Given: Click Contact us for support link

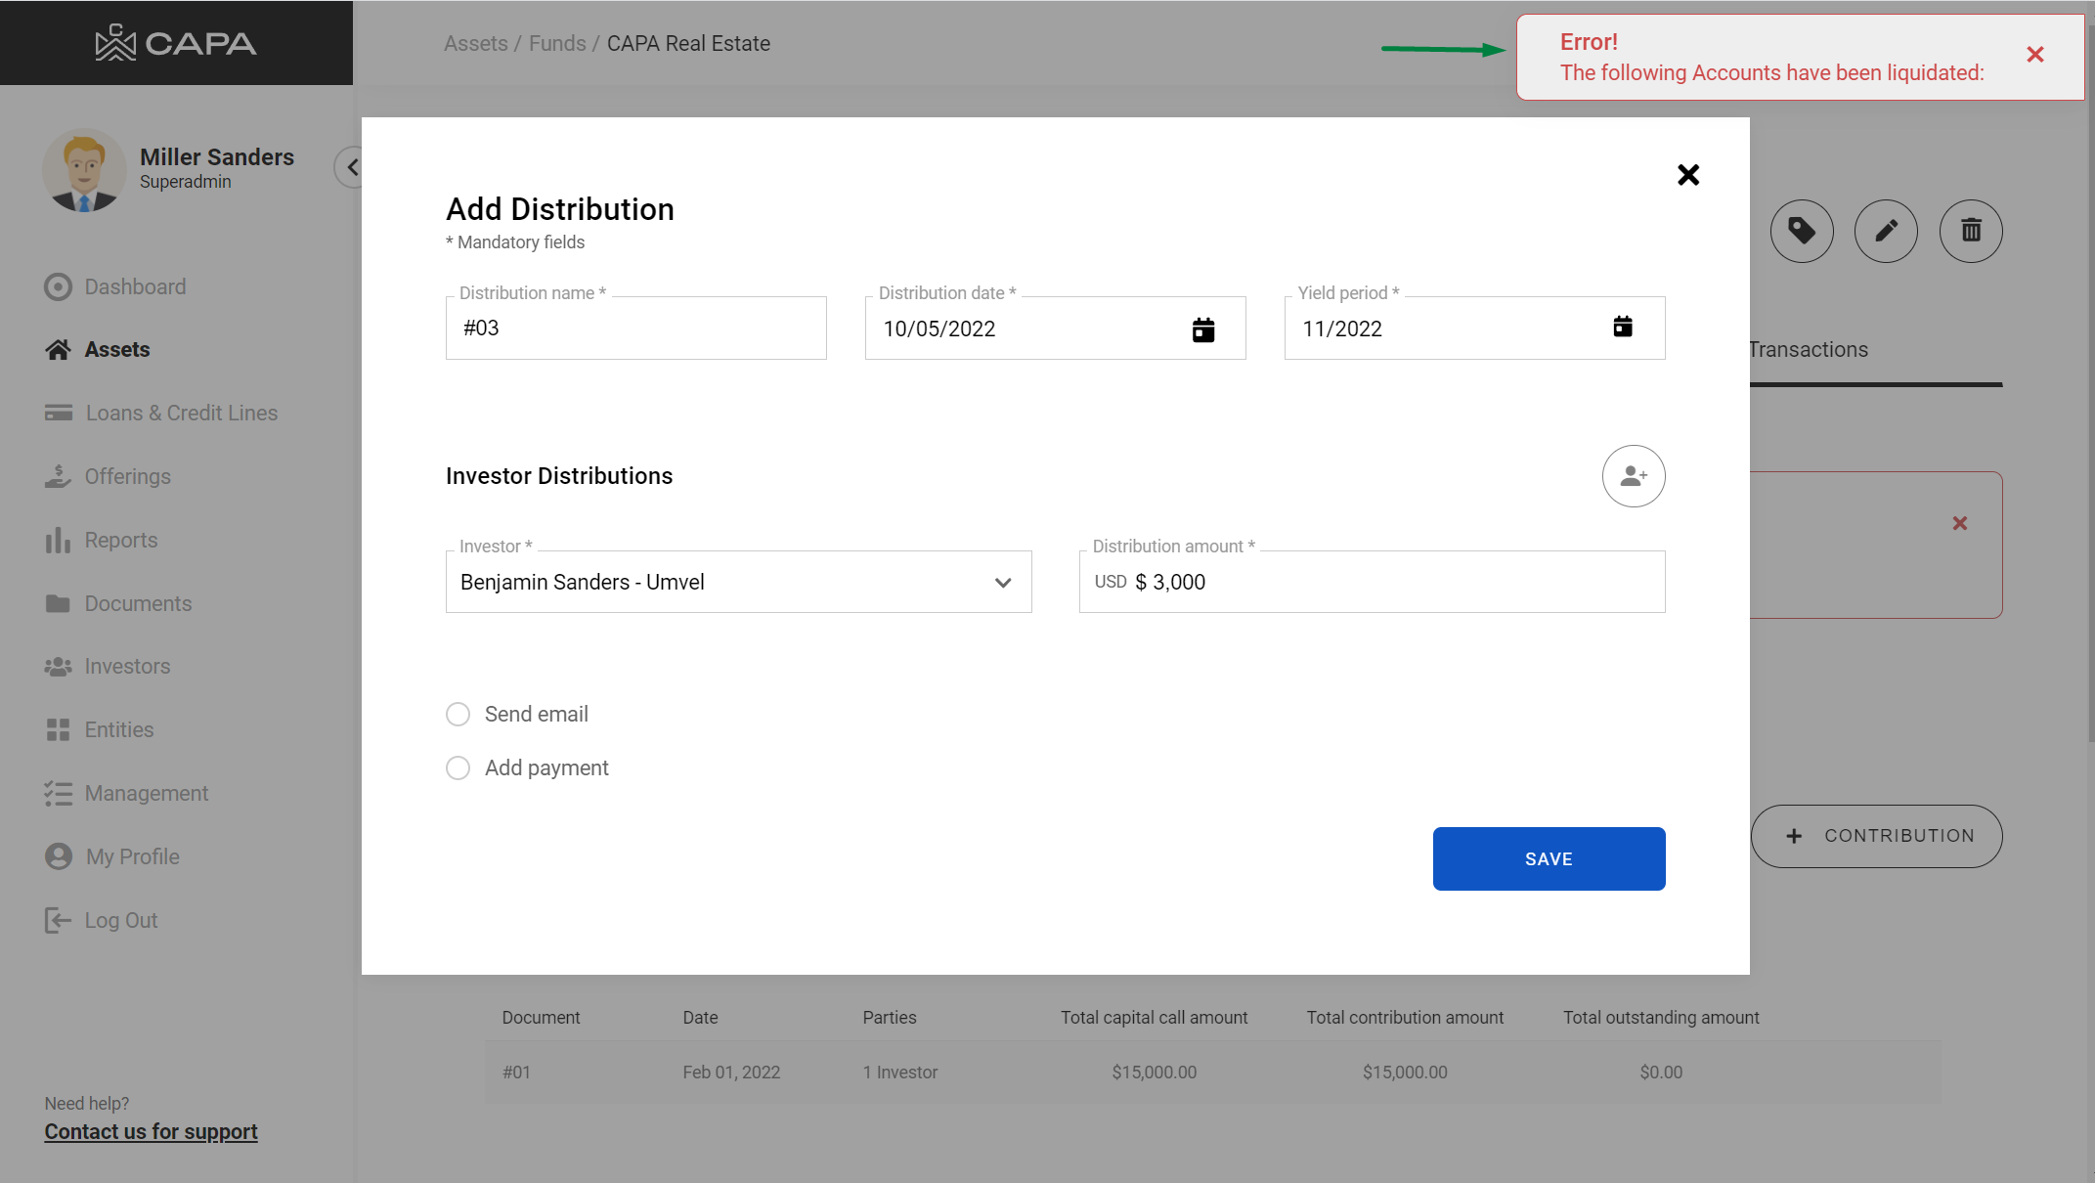Looking at the screenshot, I should pos(151,1132).
